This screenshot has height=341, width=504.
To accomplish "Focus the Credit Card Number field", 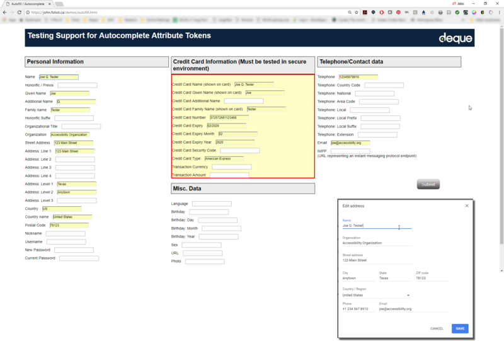I will [x=229, y=117].
